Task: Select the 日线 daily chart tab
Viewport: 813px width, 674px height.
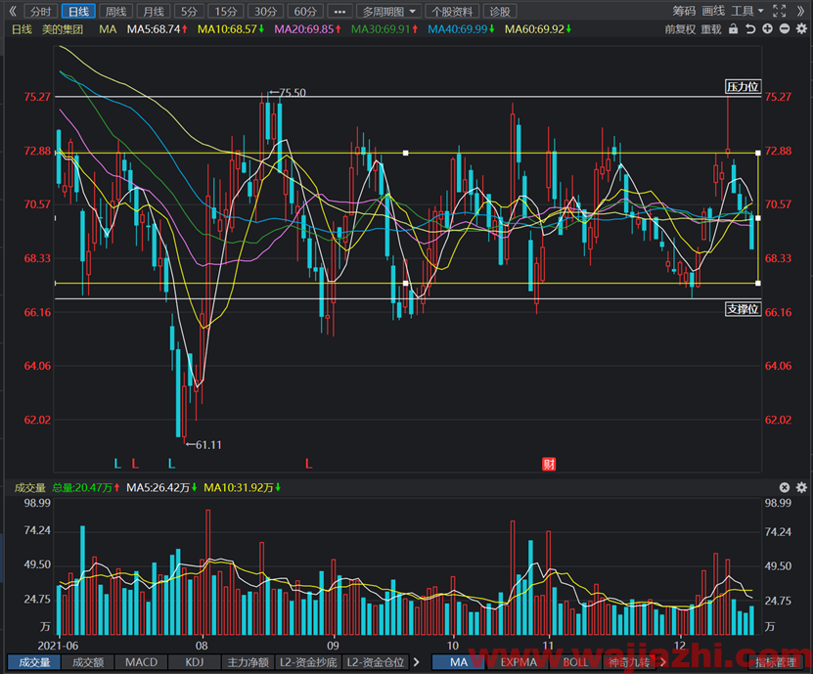Action: [78, 12]
